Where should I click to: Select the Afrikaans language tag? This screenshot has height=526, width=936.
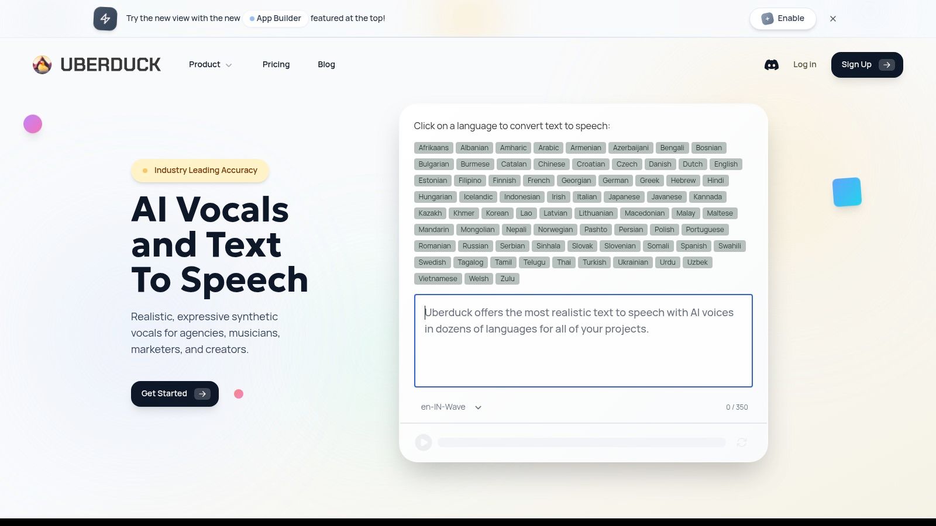pyautogui.click(x=433, y=148)
